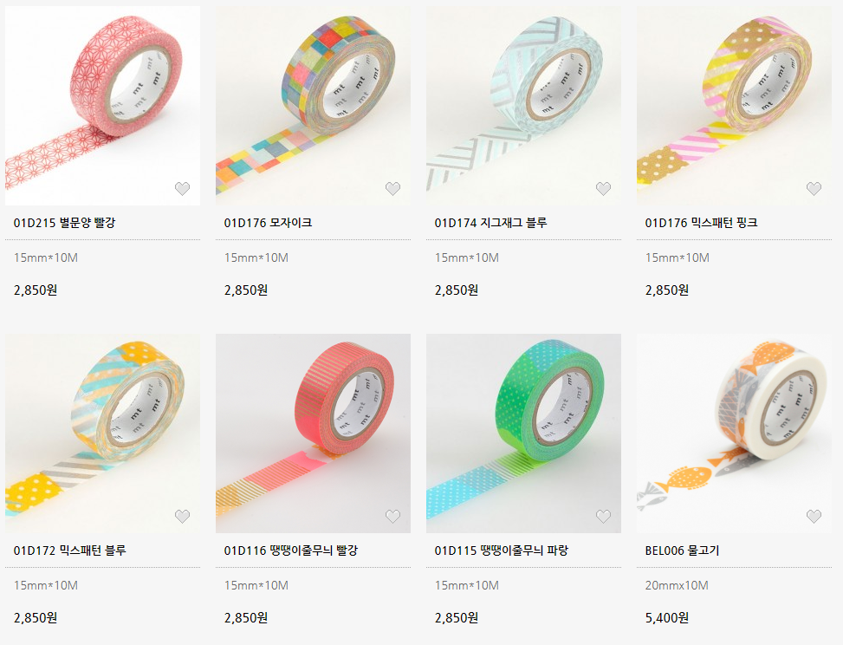843x645 pixels.
Task: Select the 01D172 믹스패턴 블루 title
Action: click(70, 551)
